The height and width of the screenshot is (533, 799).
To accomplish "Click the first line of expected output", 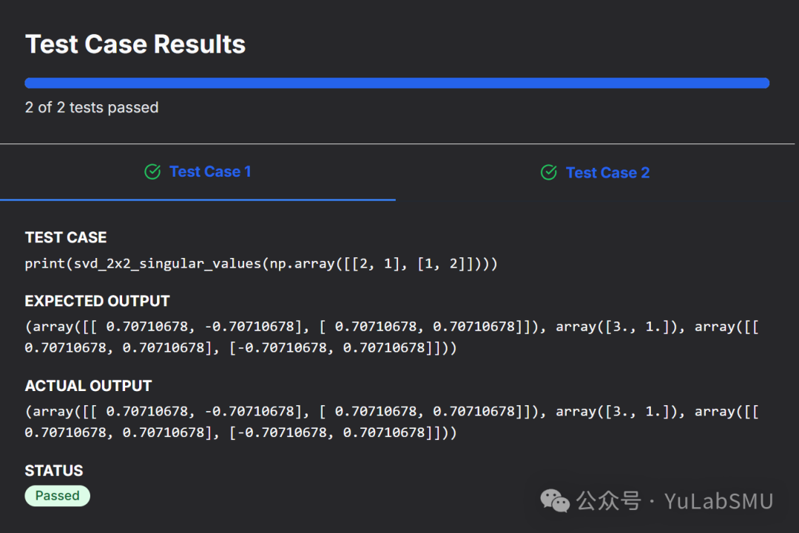I will [392, 327].
